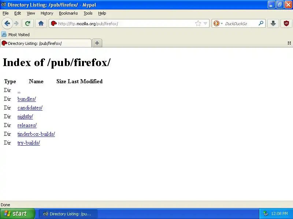Open the Most Visited bookmarks folder
293x219 pixels.
pos(15,35)
